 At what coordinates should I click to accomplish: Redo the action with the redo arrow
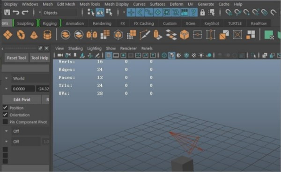click(x=25, y=13)
